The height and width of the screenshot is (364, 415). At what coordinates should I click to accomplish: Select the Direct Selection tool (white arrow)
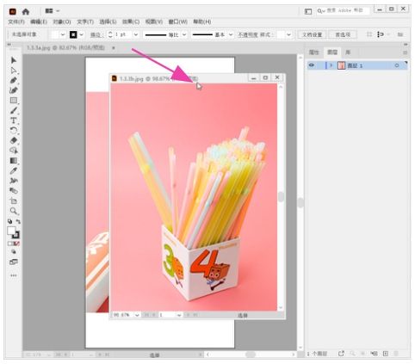(14, 71)
